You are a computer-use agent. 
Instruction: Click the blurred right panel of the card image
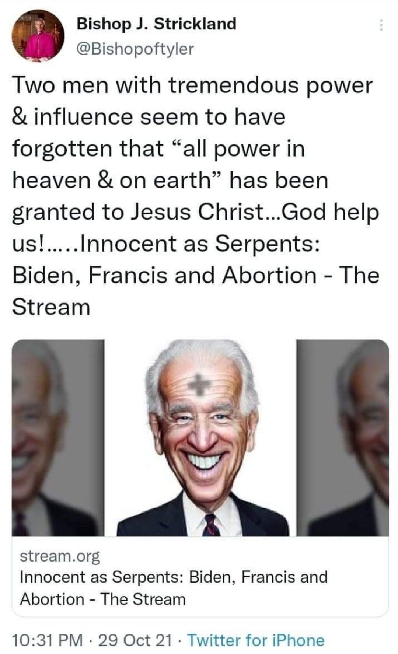[x=343, y=438]
